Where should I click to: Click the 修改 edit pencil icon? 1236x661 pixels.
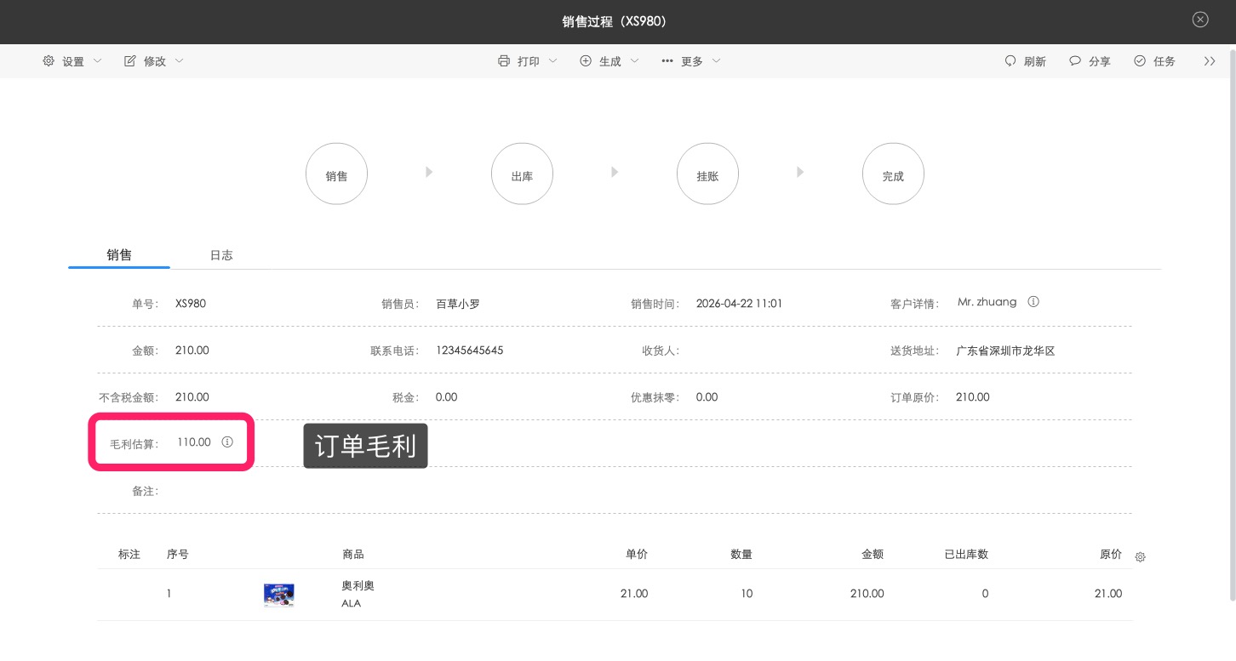130,61
